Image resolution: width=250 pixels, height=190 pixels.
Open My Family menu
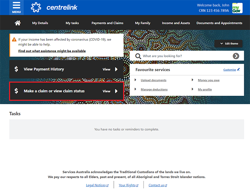[143, 23]
